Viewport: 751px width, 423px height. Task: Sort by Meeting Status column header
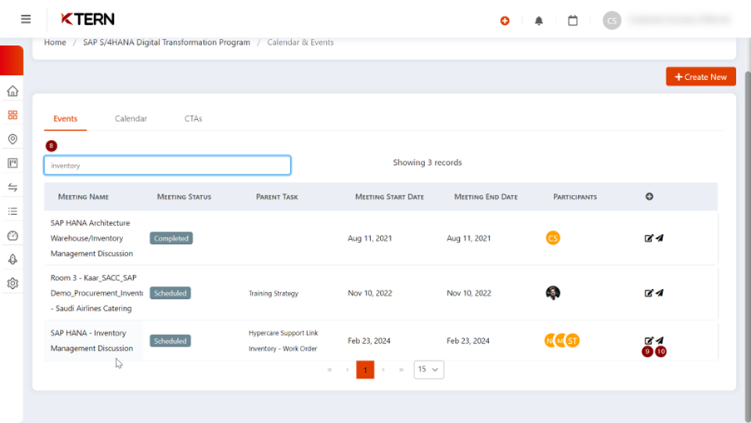pyautogui.click(x=184, y=197)
